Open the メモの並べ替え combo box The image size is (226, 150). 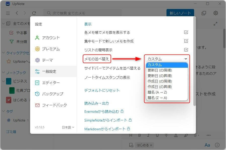pyautogui.click(x=167, y=59)
